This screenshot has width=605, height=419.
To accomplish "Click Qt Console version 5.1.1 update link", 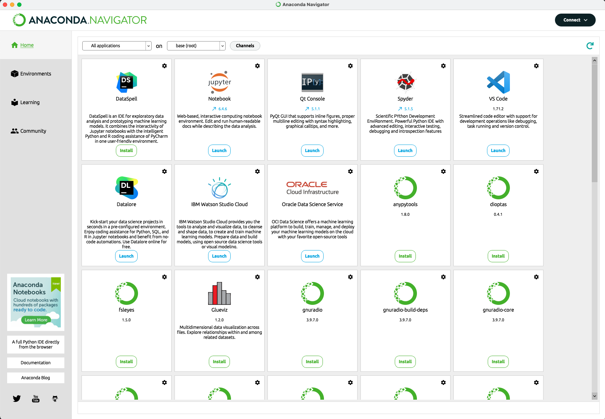I will 313,109.
